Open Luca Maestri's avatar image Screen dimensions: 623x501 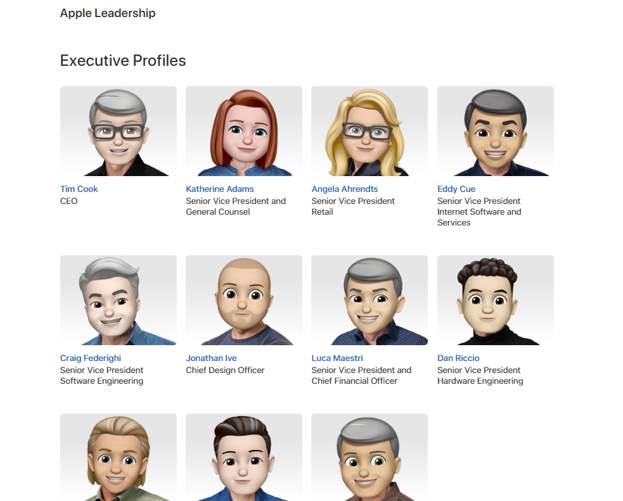click(x=369, y=300)
